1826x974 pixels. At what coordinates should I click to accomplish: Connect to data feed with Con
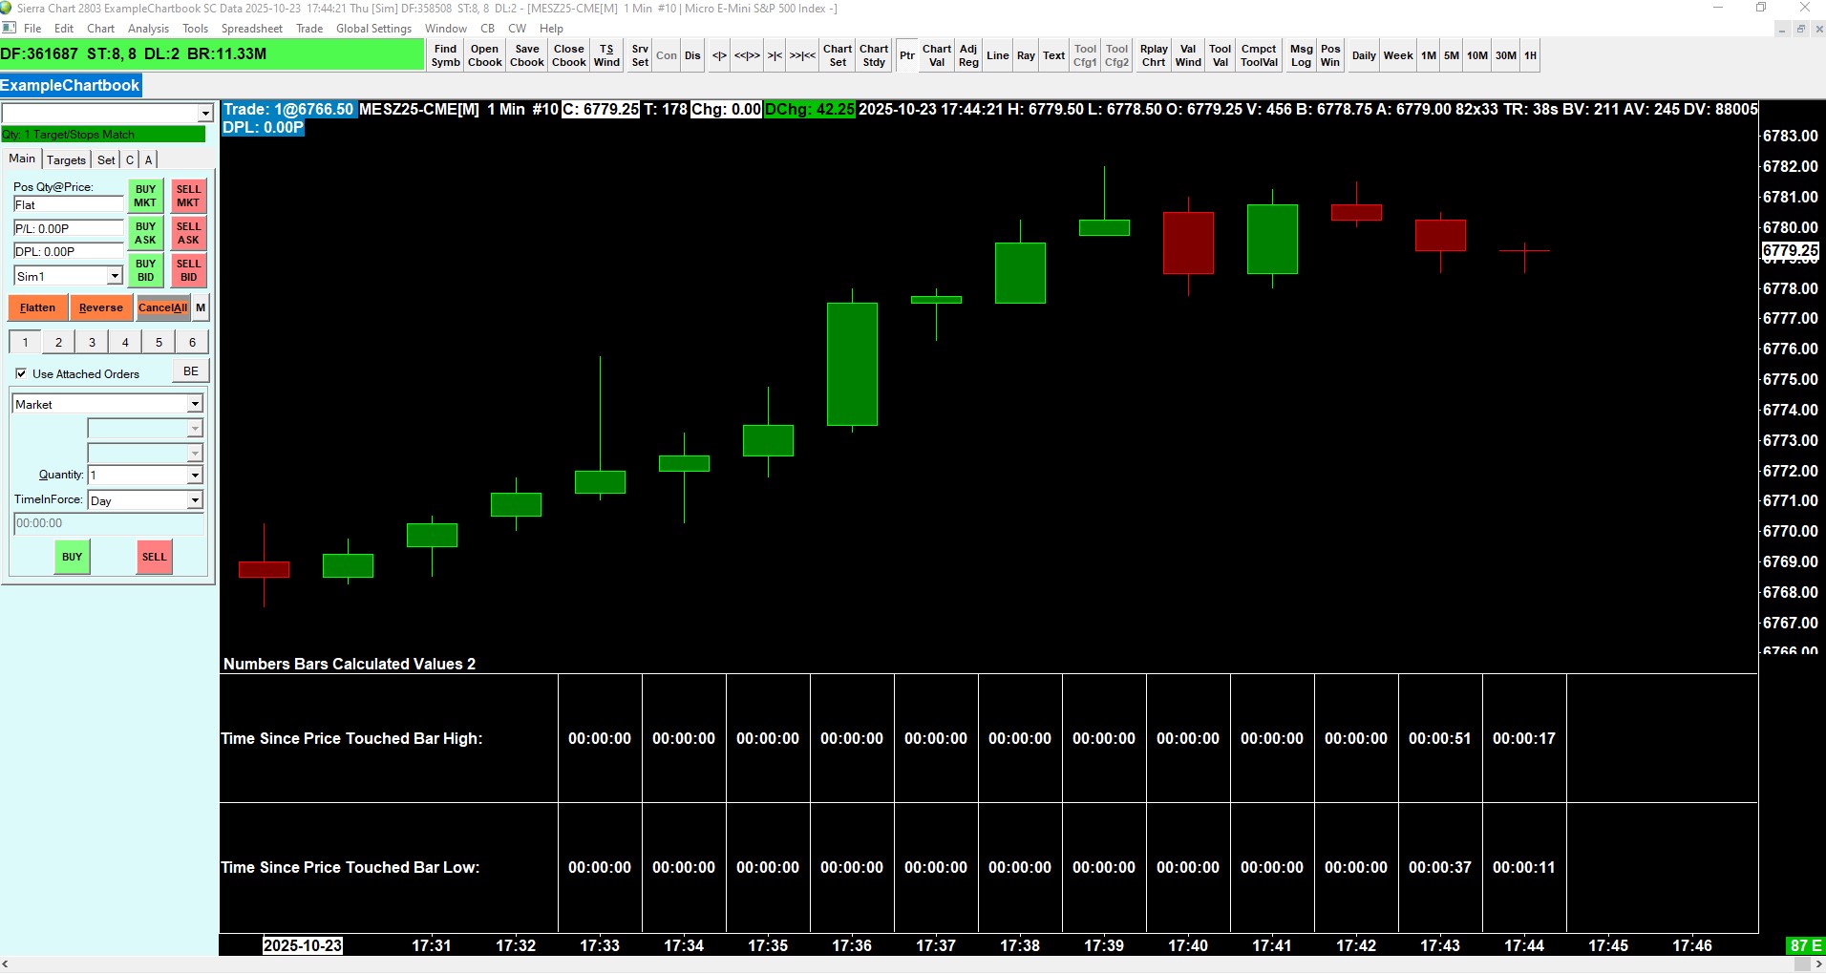(x=667, y=55)
